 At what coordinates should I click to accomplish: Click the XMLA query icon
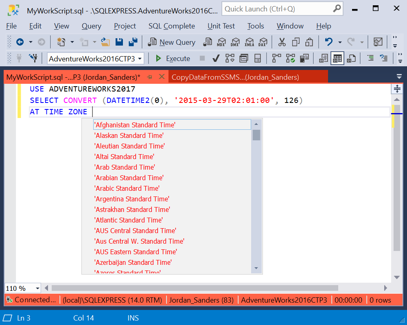coord(249,42)
